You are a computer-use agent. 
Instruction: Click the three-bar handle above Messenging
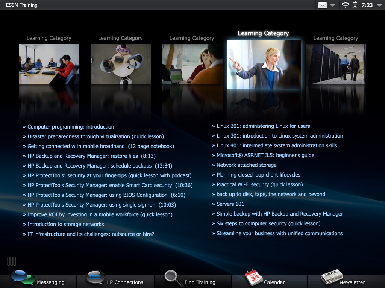(12, 261)
